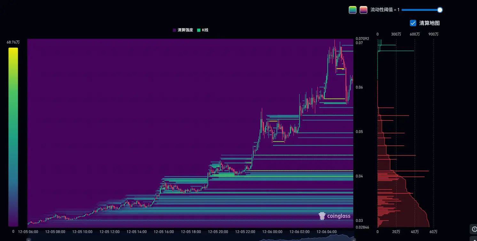Toggle the K线 legend series
Viewport: 477px width, 241px height.
[x=203, y=30]
